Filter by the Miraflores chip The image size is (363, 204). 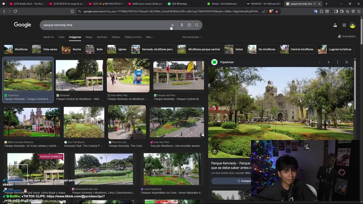click(x=16, y=49)
